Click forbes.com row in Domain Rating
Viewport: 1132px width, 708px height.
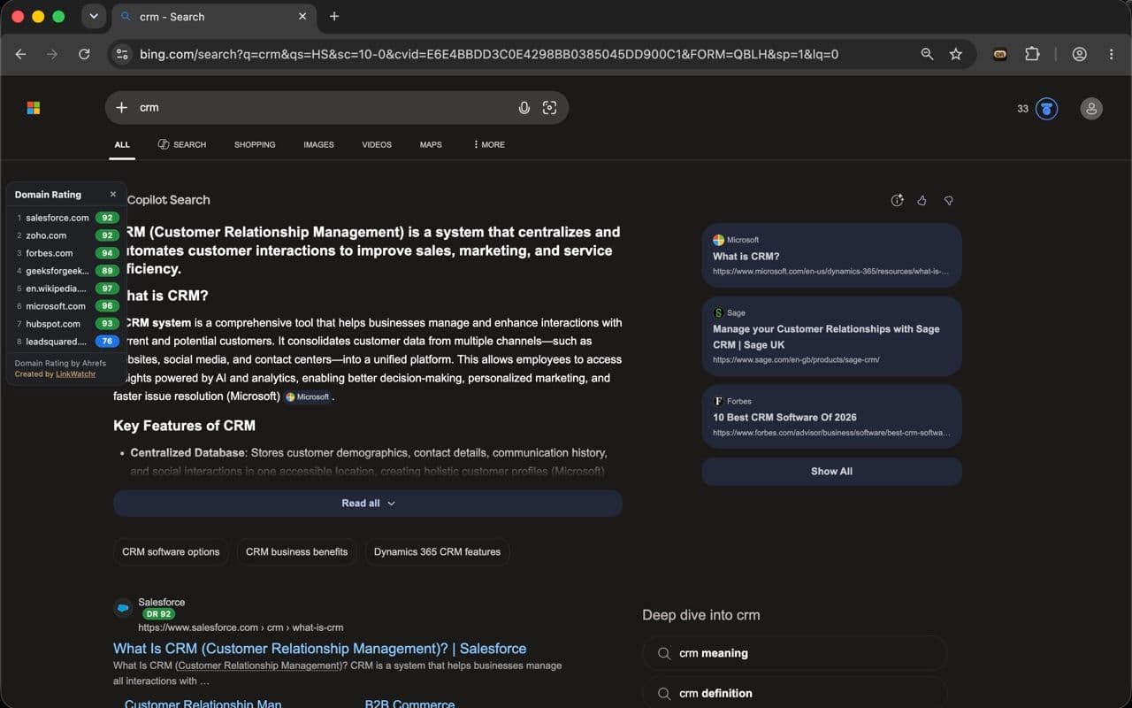(x=66, y=253)
